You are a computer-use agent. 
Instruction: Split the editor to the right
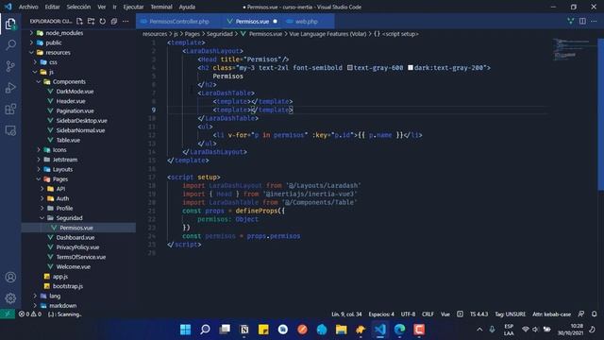pos(582,21)
